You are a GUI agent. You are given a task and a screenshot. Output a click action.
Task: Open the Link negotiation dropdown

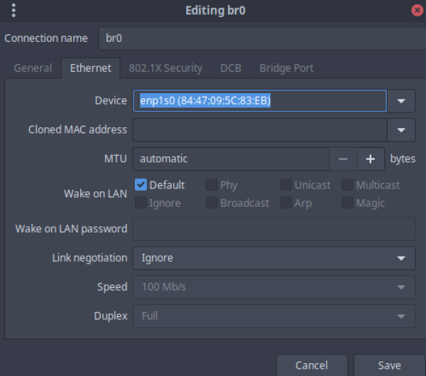click(x=273, y=258)
